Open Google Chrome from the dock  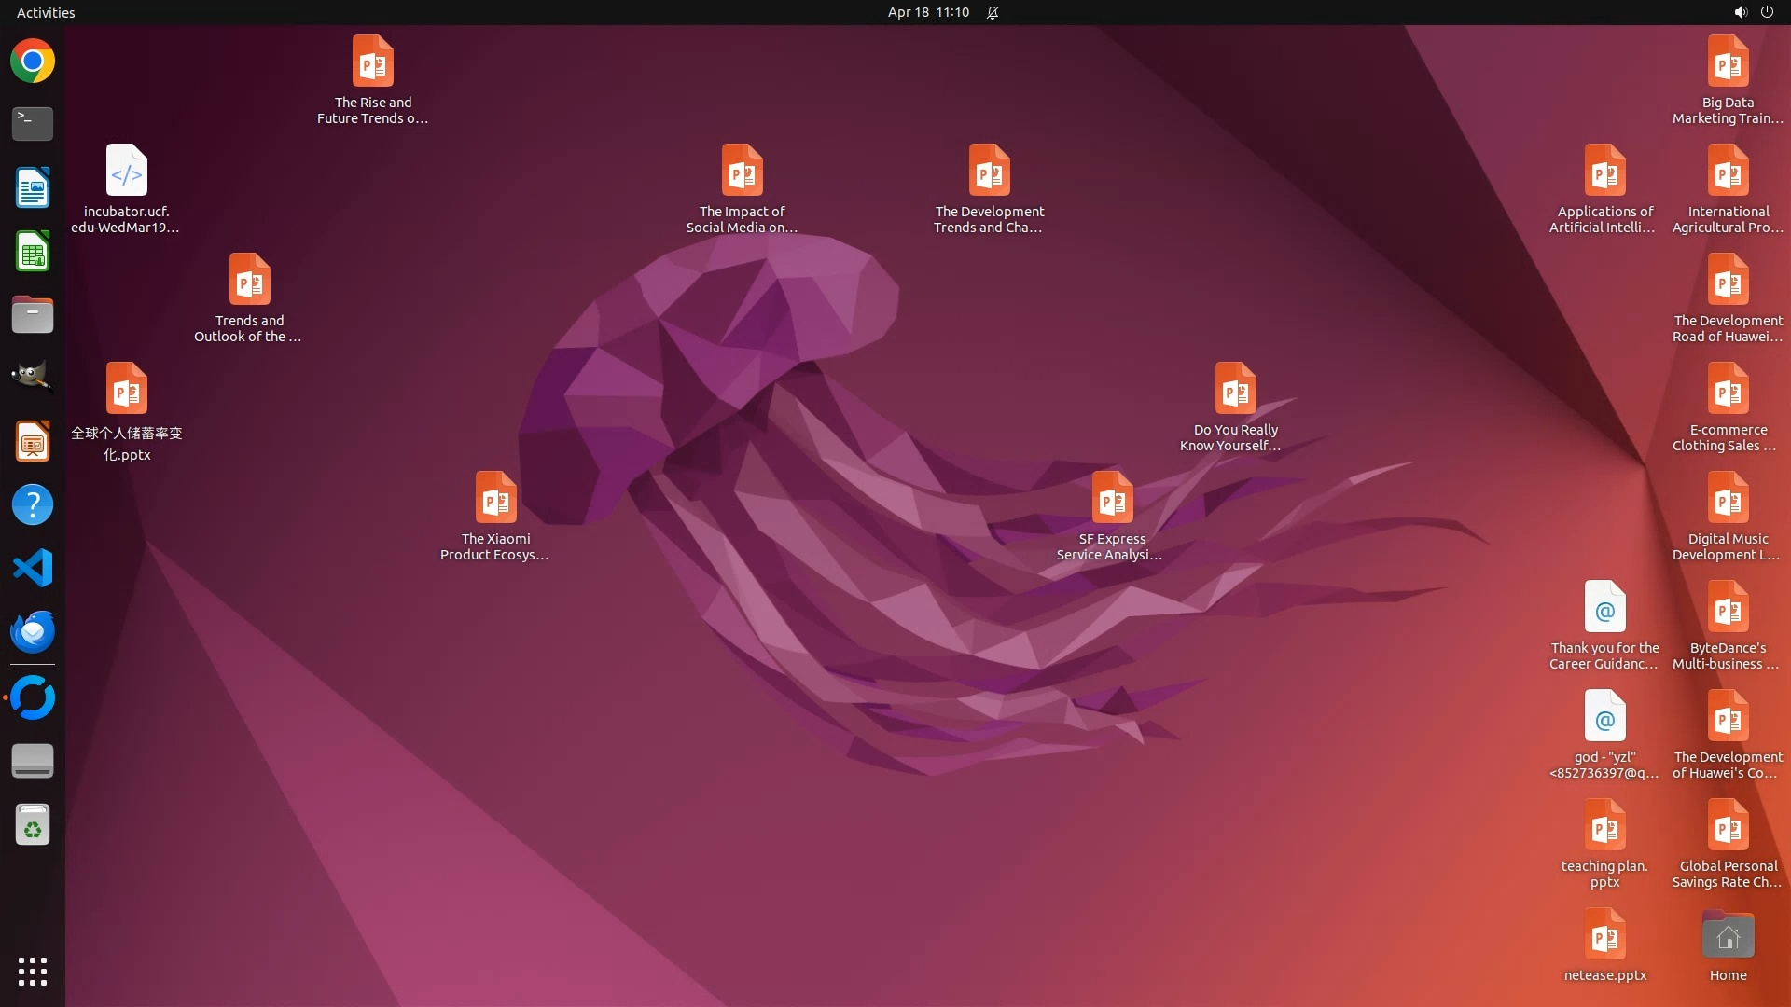[33, 62]
